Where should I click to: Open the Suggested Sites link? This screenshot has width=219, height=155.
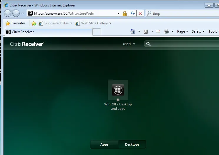pyautogui.click(x=57, y=23)
